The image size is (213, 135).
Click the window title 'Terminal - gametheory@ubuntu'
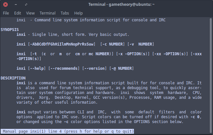click(121, 5)
